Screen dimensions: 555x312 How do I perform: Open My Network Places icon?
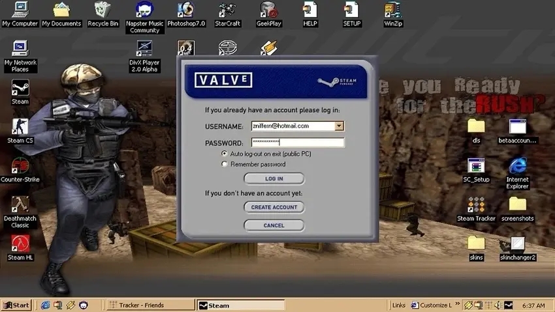[20, 56]
